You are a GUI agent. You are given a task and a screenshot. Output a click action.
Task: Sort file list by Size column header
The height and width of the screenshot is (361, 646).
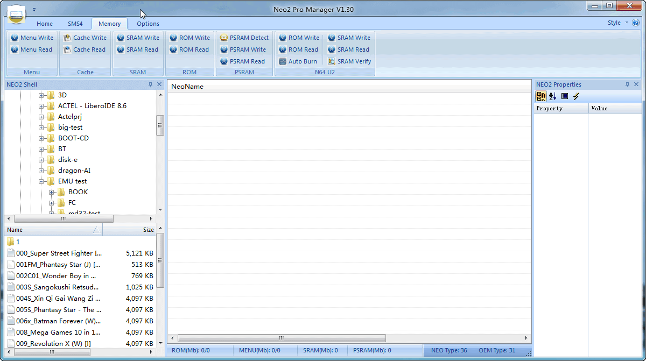coord(129,230)
